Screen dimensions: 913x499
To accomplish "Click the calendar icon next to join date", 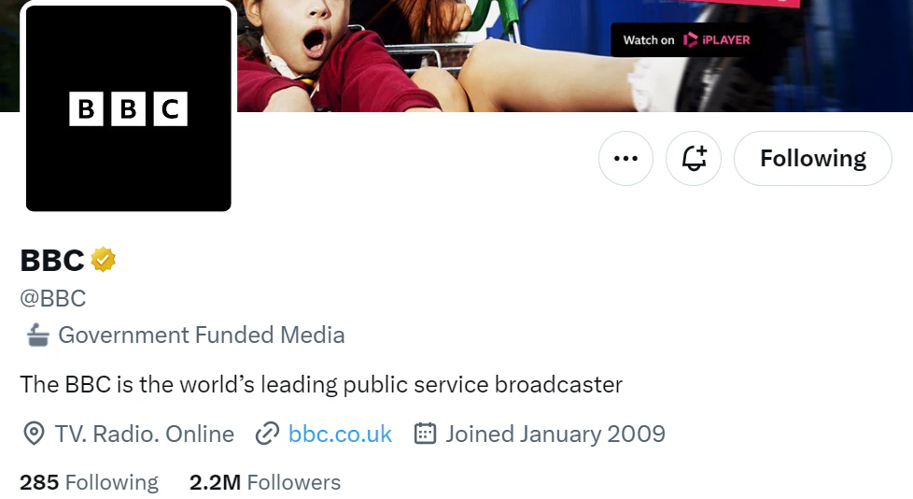I will pos(426,434).
